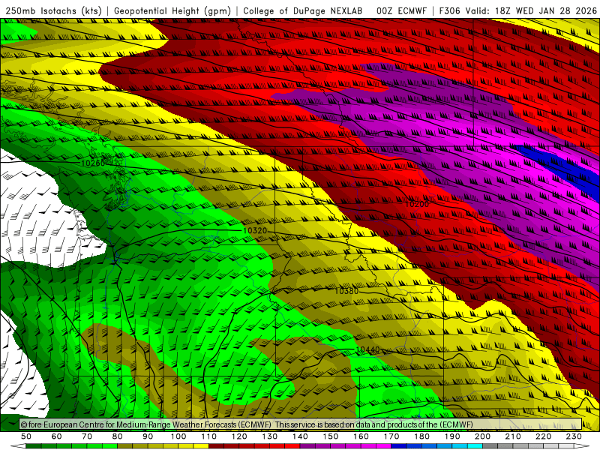600x450 pixels.
Task: Click the ECMWF copyright notice banner
Action: (x=301, y=424)
